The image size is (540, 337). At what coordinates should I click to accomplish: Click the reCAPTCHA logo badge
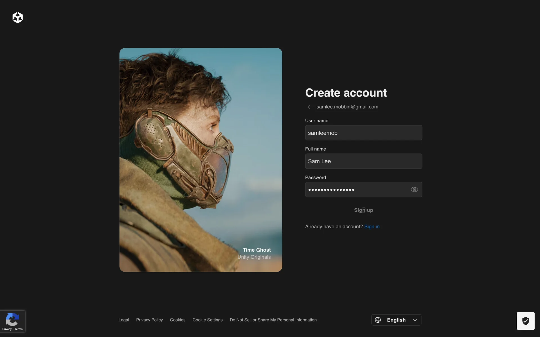12,319
